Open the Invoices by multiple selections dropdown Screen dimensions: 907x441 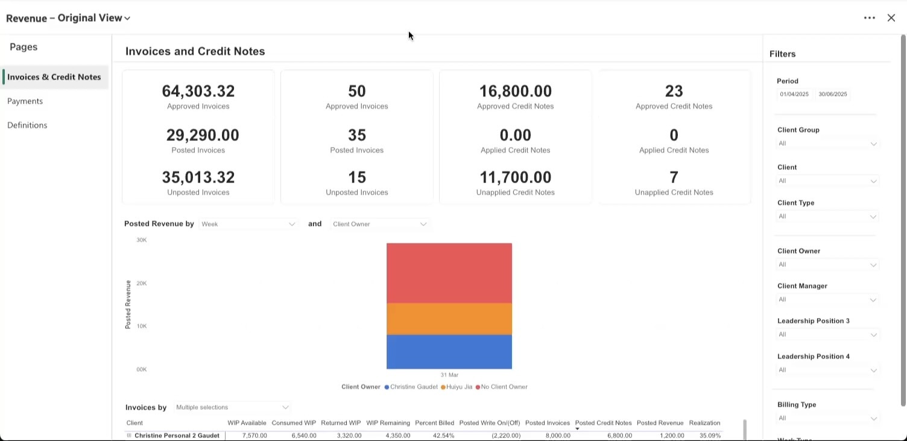[232, 407]
